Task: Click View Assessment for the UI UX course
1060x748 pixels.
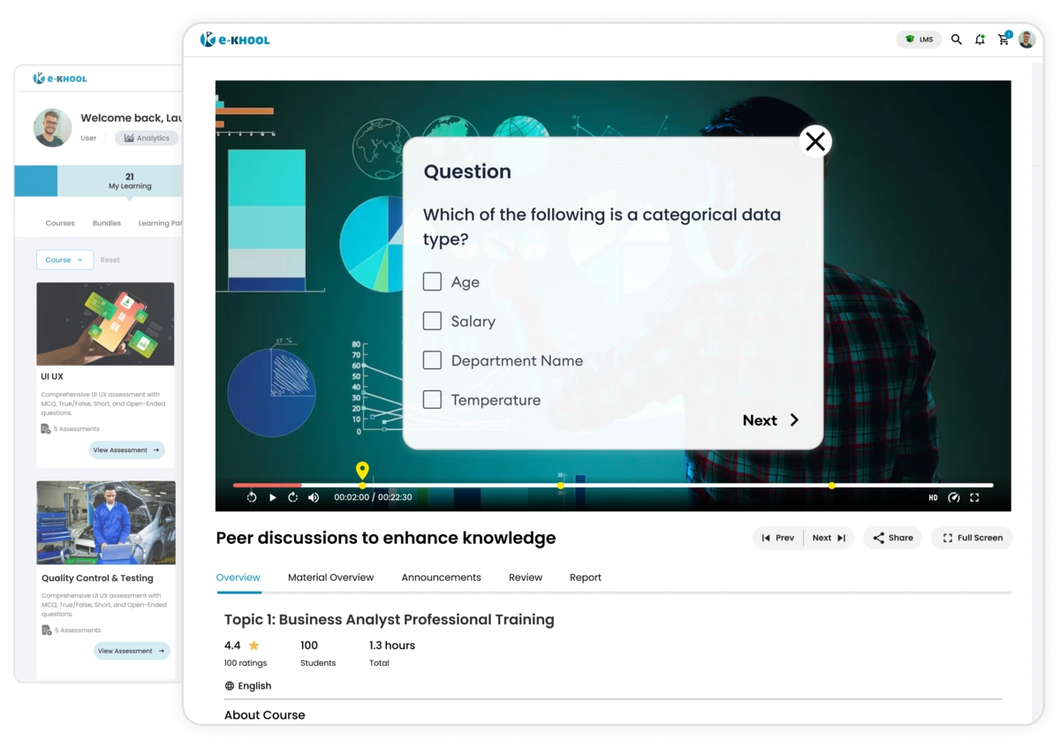Action: pyautogui.click(x=126, y=450)
